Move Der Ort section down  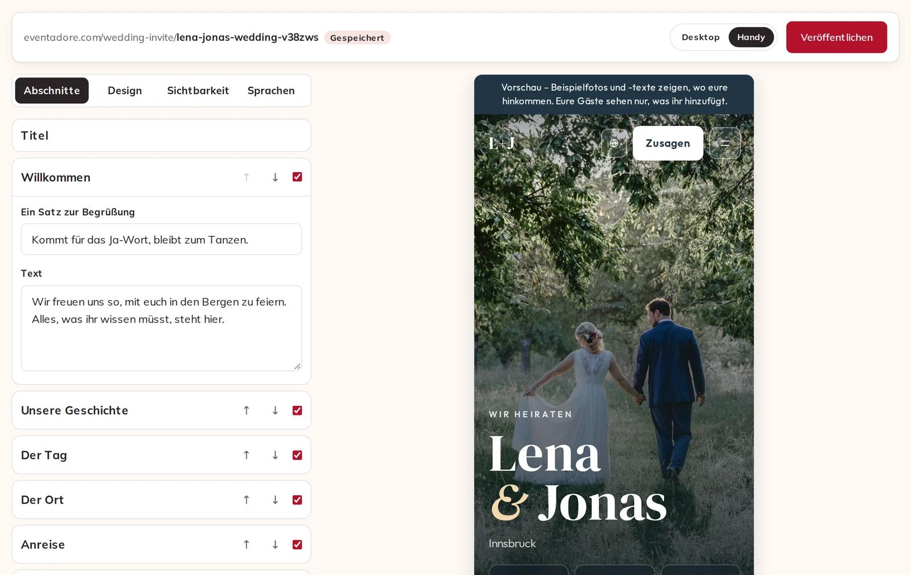tap(275, 500)
